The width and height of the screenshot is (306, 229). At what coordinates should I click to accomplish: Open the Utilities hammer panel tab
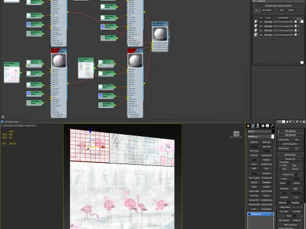pos(272,126)
